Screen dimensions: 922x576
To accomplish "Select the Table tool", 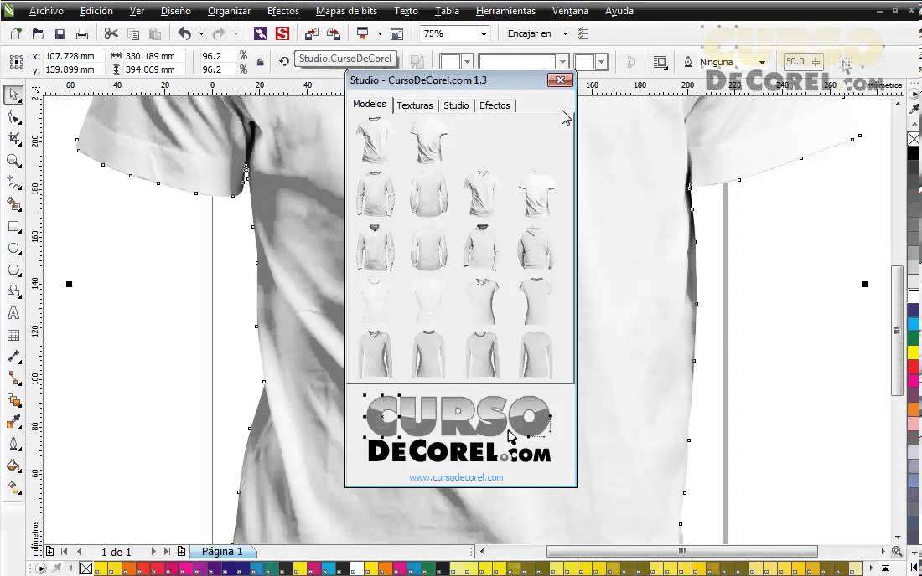I will click(13, 335).
